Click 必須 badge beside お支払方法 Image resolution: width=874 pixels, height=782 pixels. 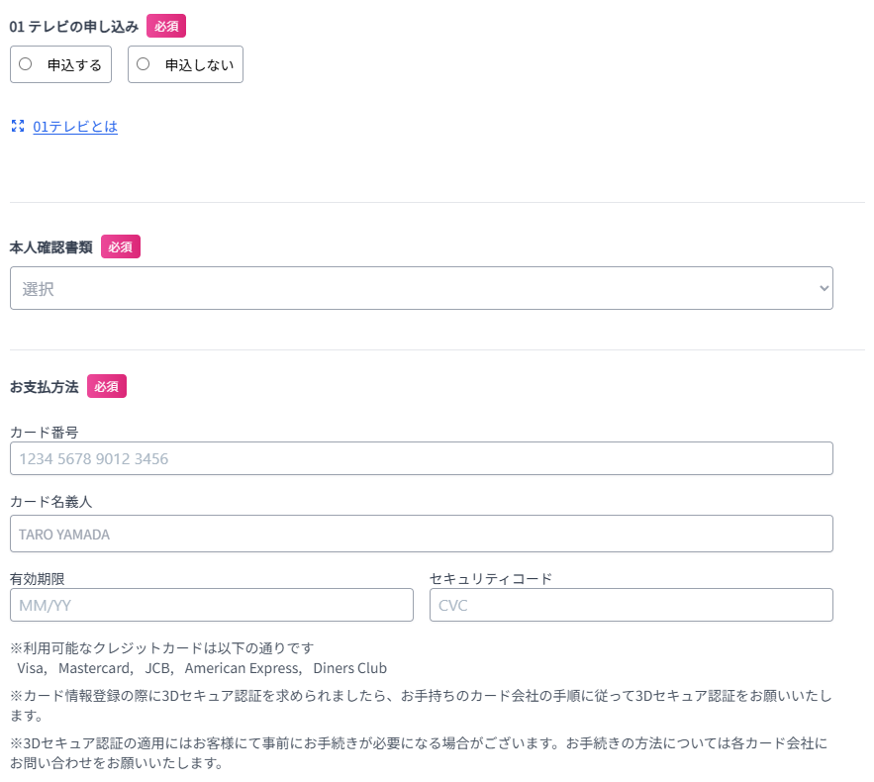(107, 386)
